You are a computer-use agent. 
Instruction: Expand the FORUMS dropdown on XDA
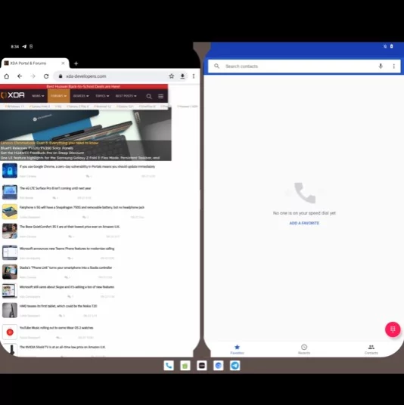click(59, 96)
